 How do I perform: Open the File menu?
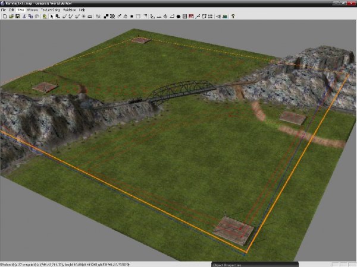(x=4, y=10)
